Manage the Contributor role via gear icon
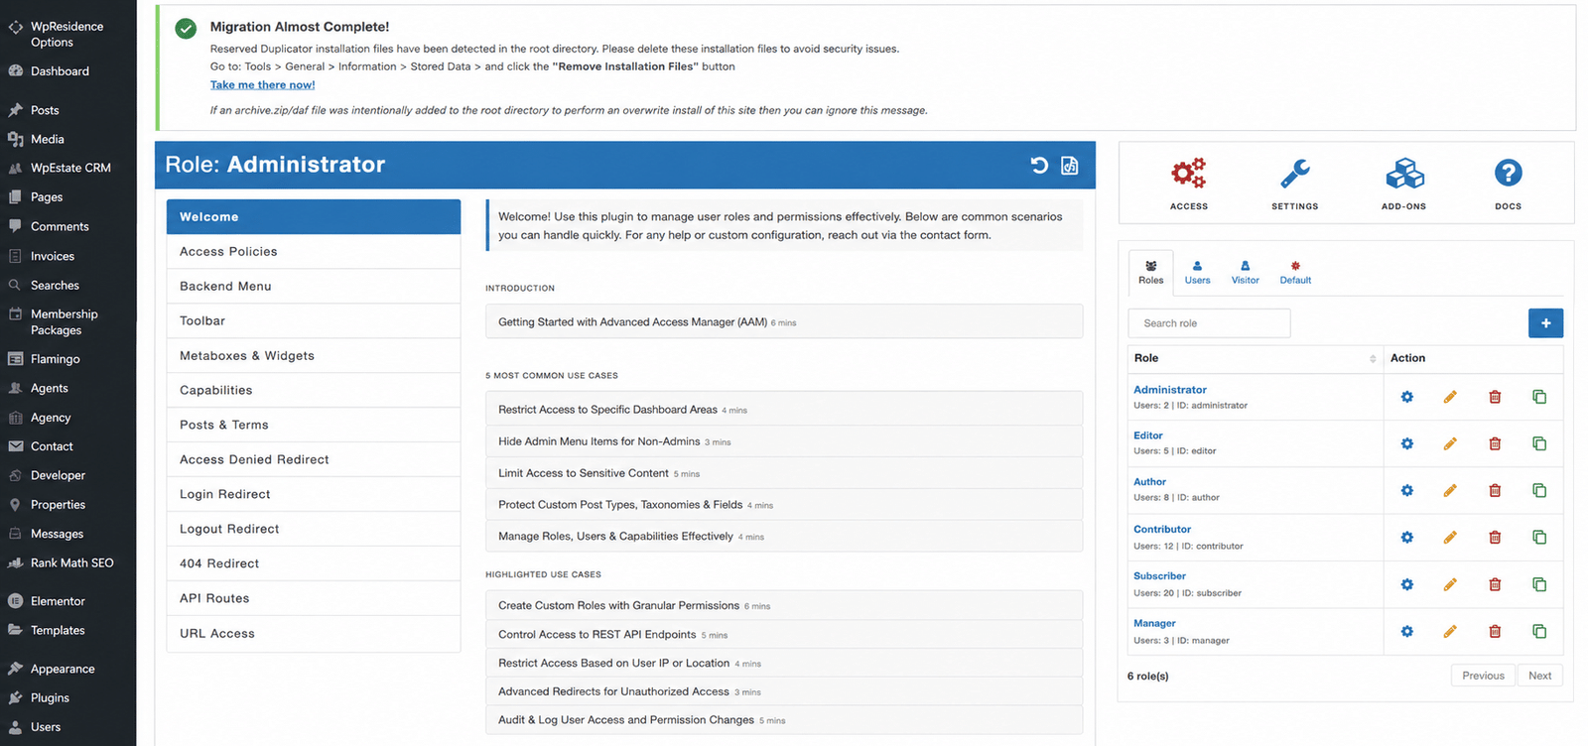Screen dimensions: 1588x746 pos(1407,537)
